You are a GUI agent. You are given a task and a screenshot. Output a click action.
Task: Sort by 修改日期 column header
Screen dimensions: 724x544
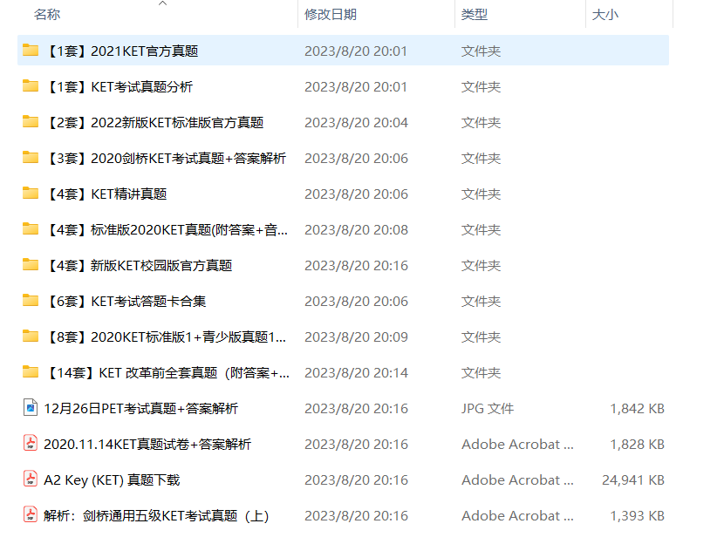click(330, 15)
